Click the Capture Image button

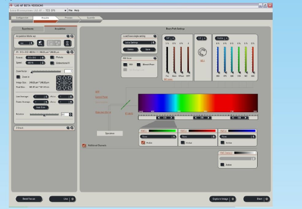(222, 199)
